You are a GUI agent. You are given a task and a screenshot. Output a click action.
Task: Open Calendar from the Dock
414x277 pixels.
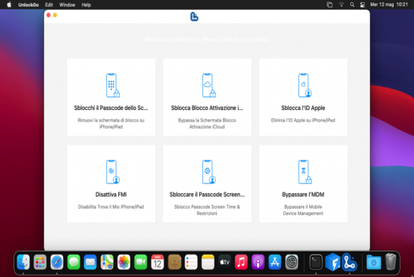158,262
